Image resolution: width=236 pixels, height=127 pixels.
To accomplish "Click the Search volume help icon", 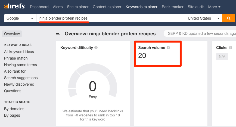I will coord(168,48).
